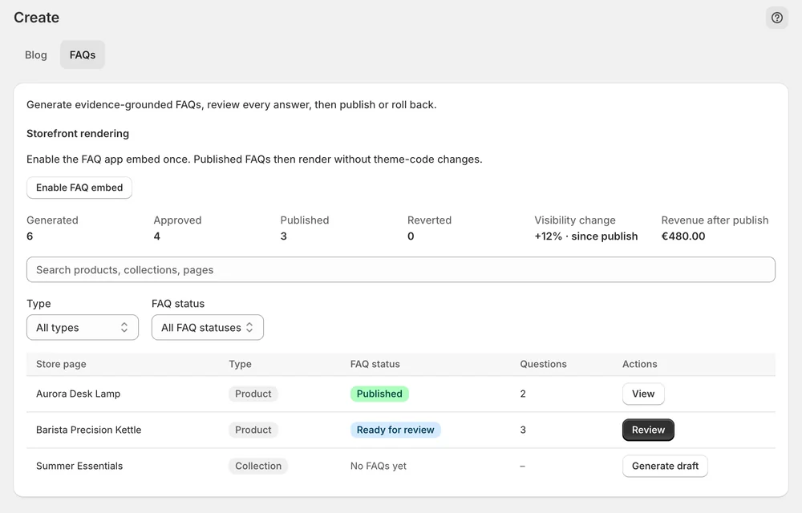Click the Collection type badge

click(x=258, y=466)
